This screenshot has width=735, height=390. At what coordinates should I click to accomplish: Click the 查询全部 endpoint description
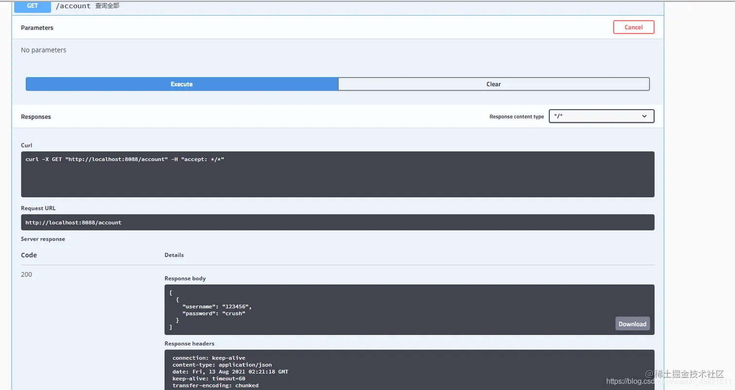[x=107, y=6]
